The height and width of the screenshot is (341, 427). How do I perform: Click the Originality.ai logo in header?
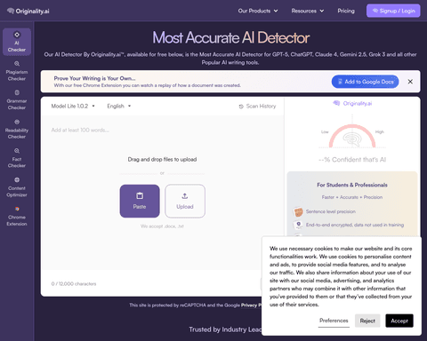[28, 11]
